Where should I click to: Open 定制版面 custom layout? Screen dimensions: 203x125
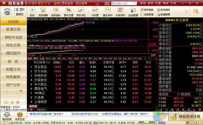pyautogui.click(x=147, y=15)
